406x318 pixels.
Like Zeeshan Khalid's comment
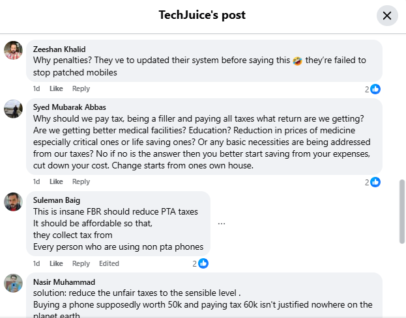56,88
